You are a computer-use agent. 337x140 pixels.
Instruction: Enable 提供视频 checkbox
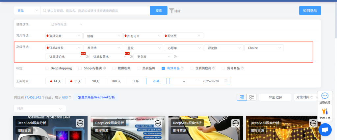[x=114, y=68]
